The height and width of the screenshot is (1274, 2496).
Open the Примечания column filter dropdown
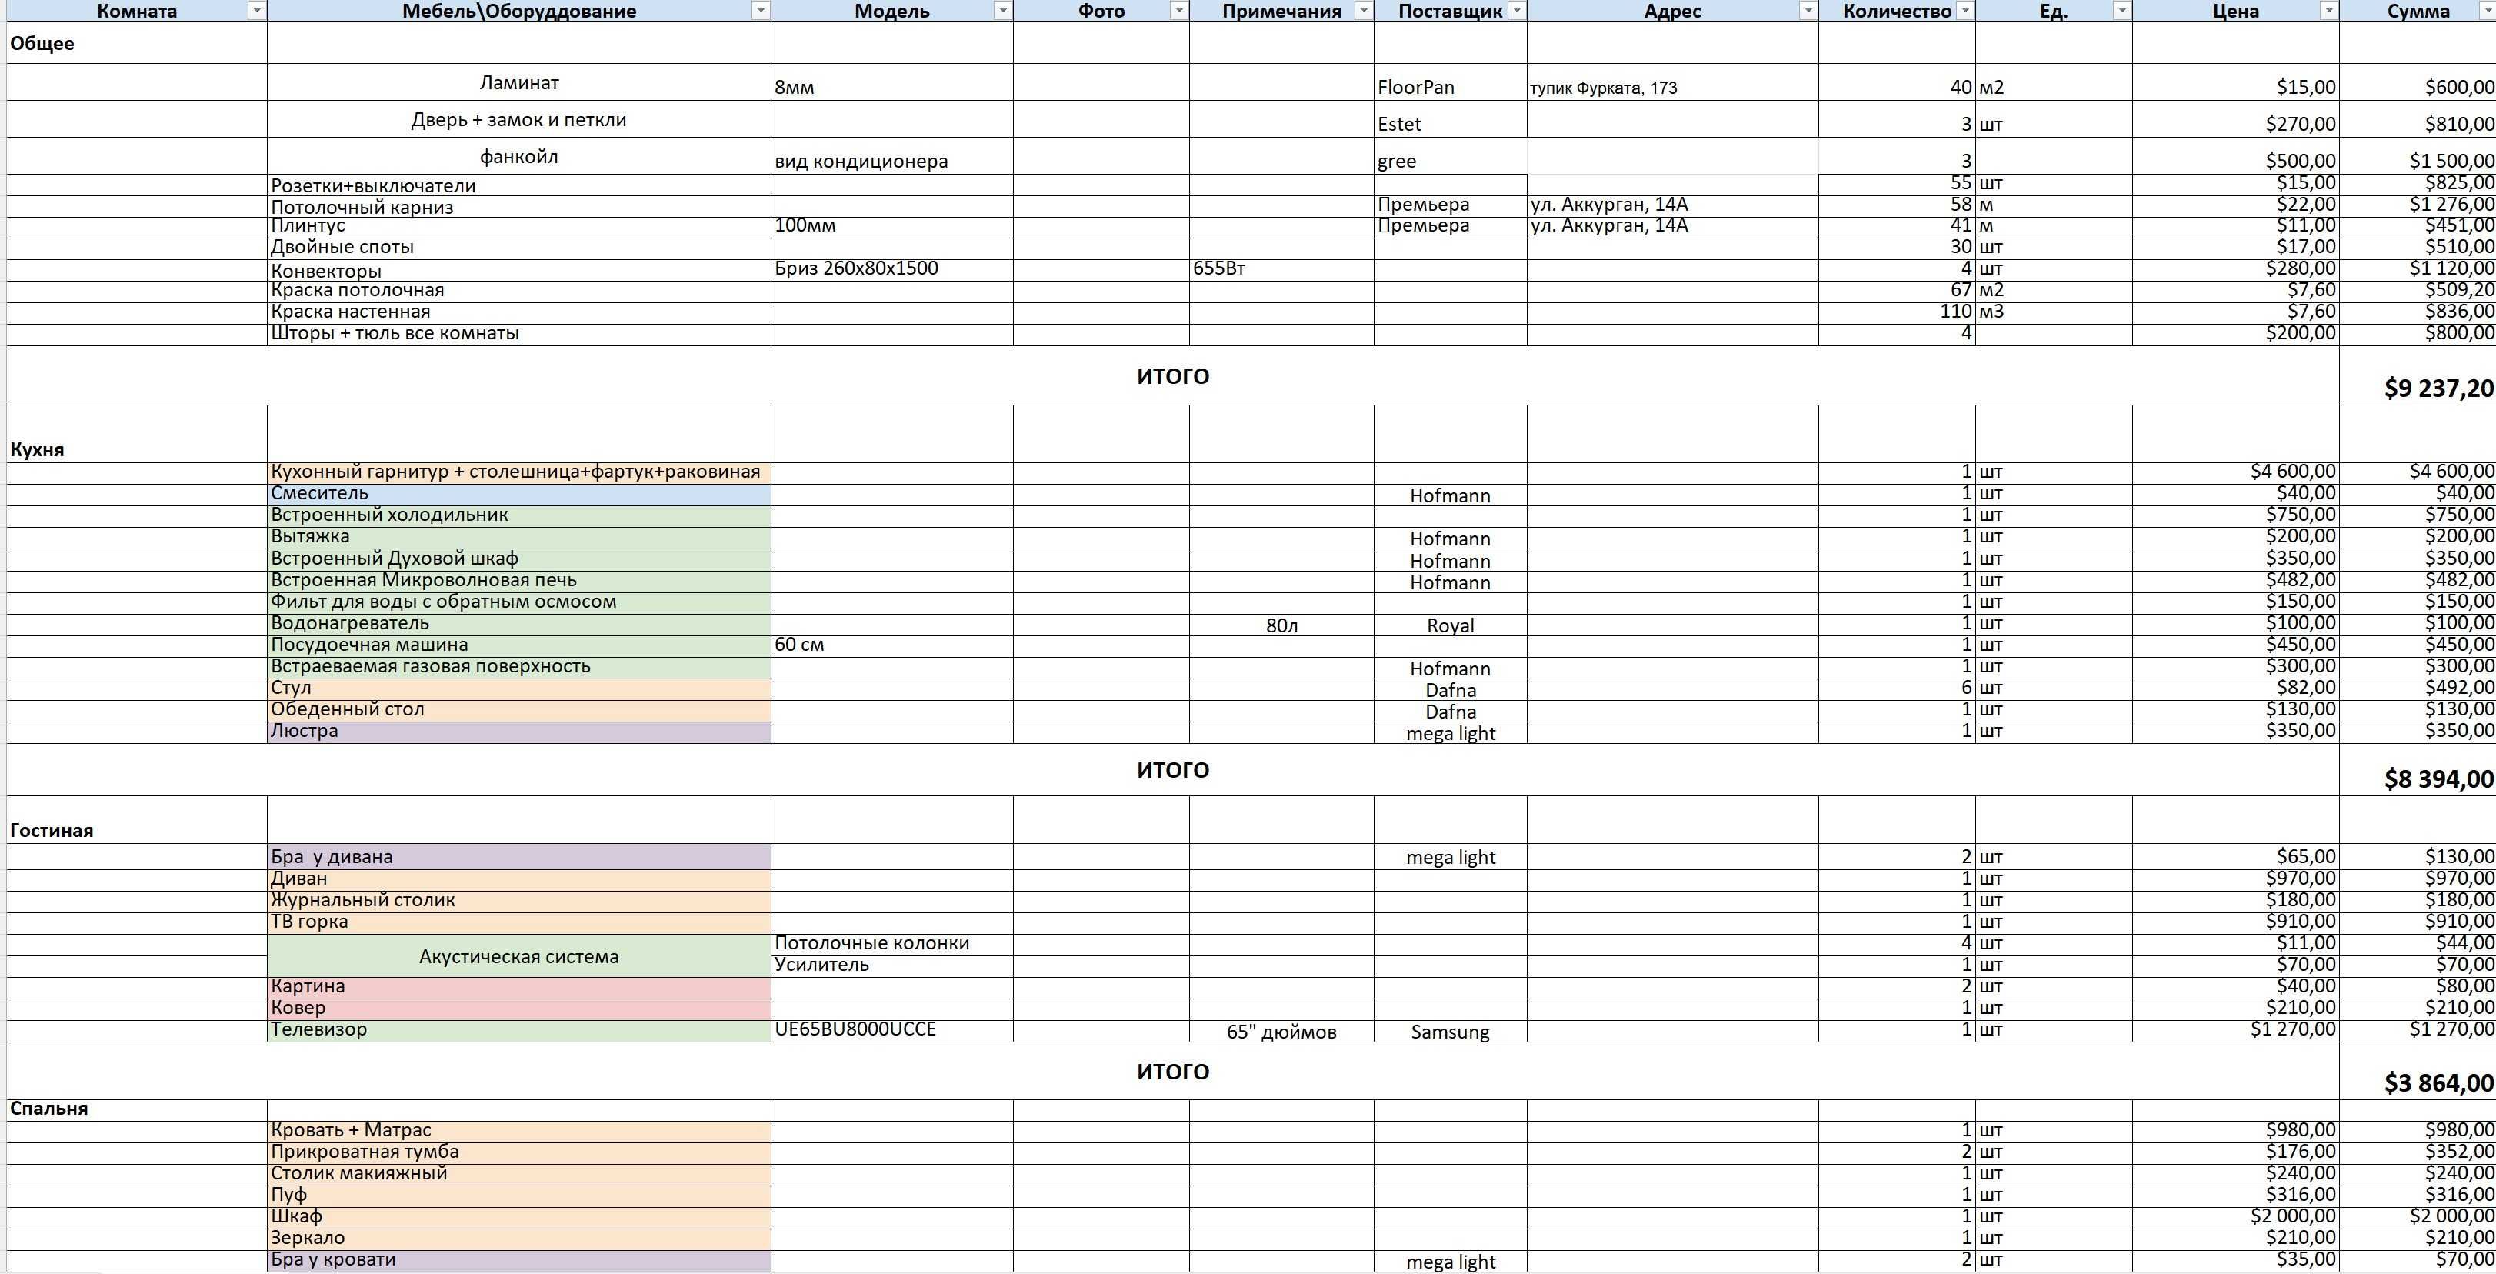1363,11
